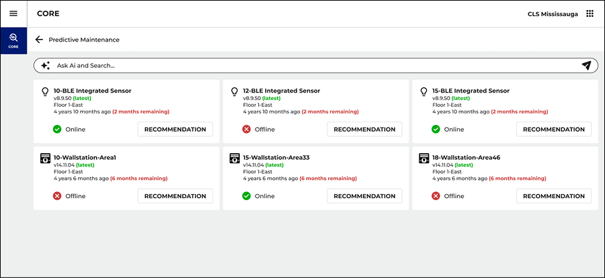Click v8.9.50 version on 15-BLE card
This screenshot has height=278, width=605.
pos(441,98)
